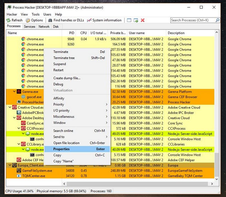Open Options from the gear icon

[x=28, y=20]
